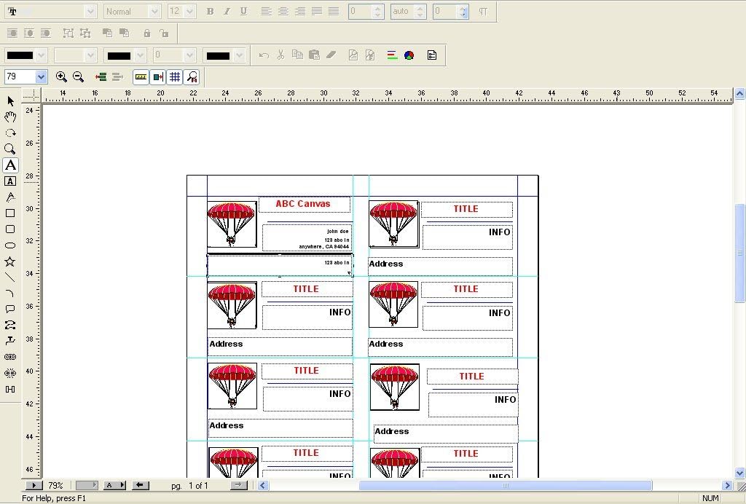746x504 pixels.
Task: Activate the selected Text tool (A)
Action: tap(10, 165)
